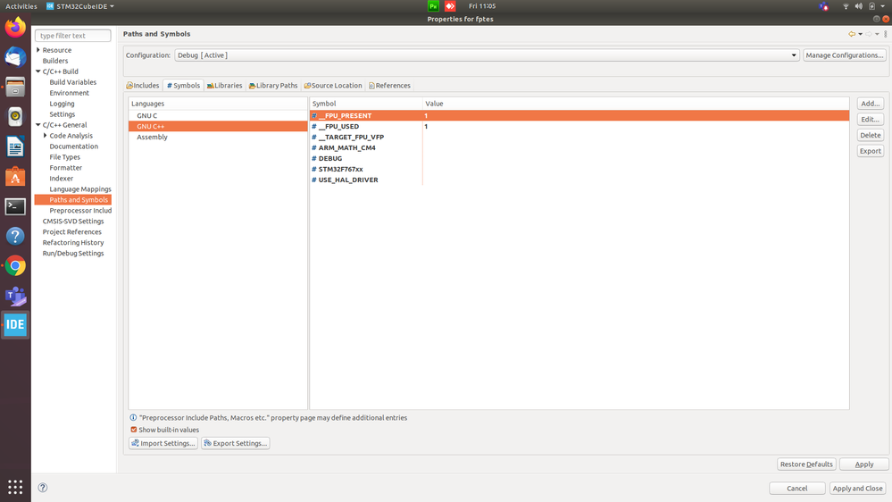Select the __FPU_USED symbol row
This screenshot has height=502, width=892.
point(579,126)
